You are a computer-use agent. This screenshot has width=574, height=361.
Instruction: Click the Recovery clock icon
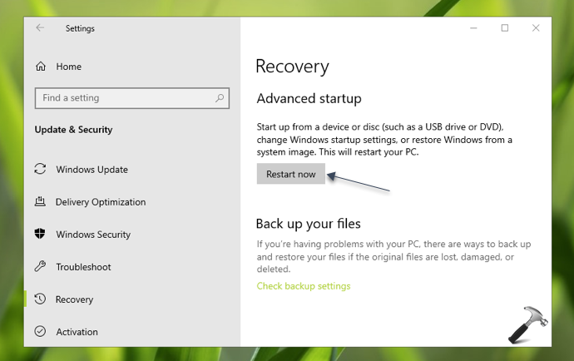(x=40, y=299)
